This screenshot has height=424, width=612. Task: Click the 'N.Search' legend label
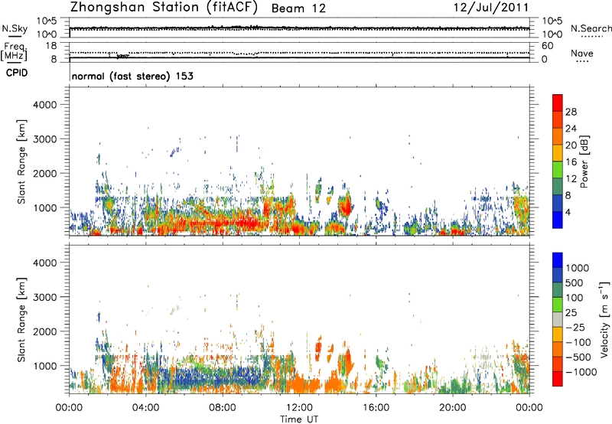[x=591, y=28]
